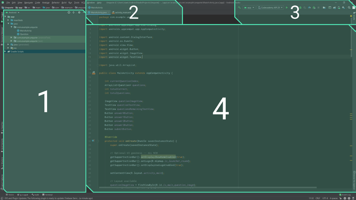Click CRLF line separator in status bar

coord(318,198)
